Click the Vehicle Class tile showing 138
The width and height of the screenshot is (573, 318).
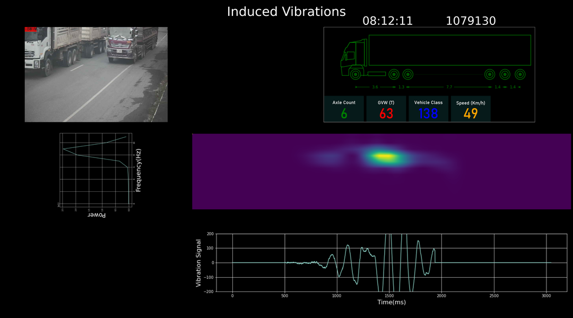428,109
